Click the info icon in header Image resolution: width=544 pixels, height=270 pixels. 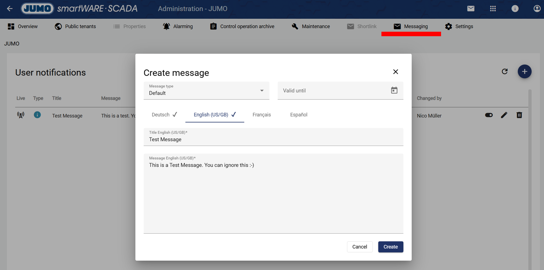coord(515,9)
